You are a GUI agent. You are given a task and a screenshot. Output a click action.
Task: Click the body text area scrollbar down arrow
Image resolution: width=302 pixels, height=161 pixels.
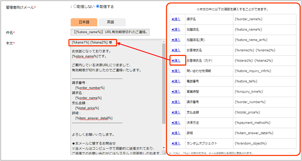164,148
